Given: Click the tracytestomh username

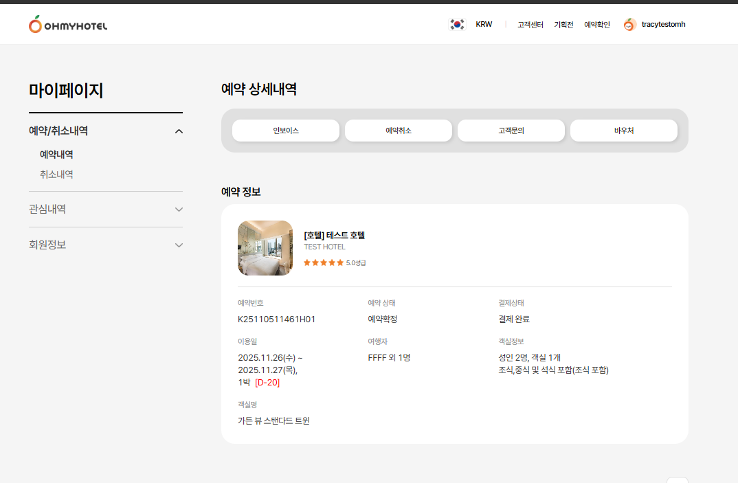Looking at the screenshot, I should click(663, 25).
